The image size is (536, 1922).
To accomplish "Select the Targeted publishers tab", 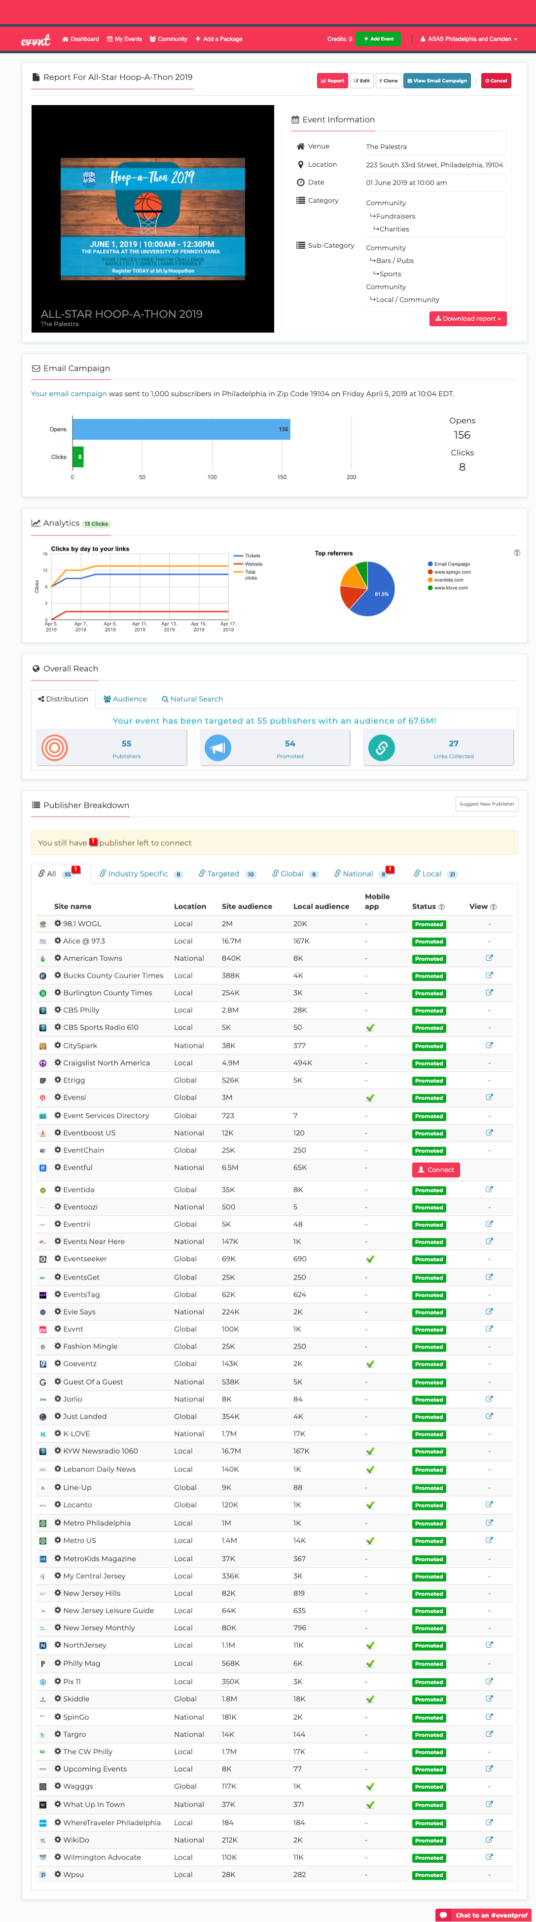I will [x=227, y=874].
